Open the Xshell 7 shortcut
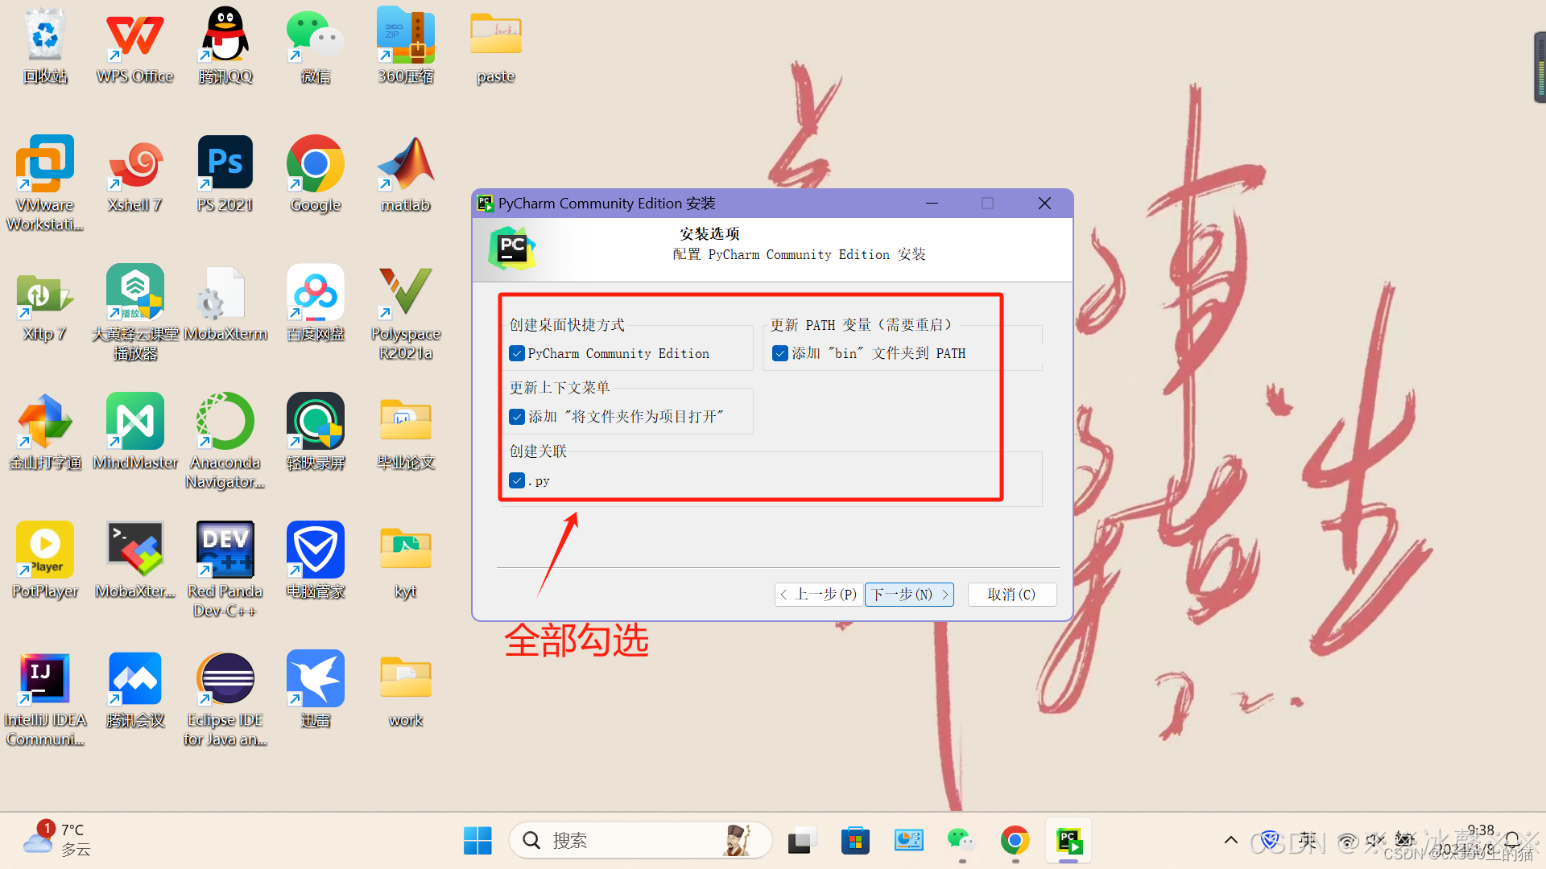 (x=134, y=164)
